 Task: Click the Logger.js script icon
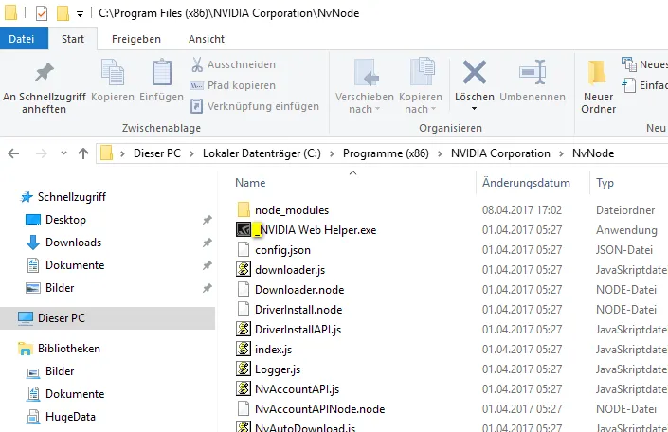click(x=244, y=369)
